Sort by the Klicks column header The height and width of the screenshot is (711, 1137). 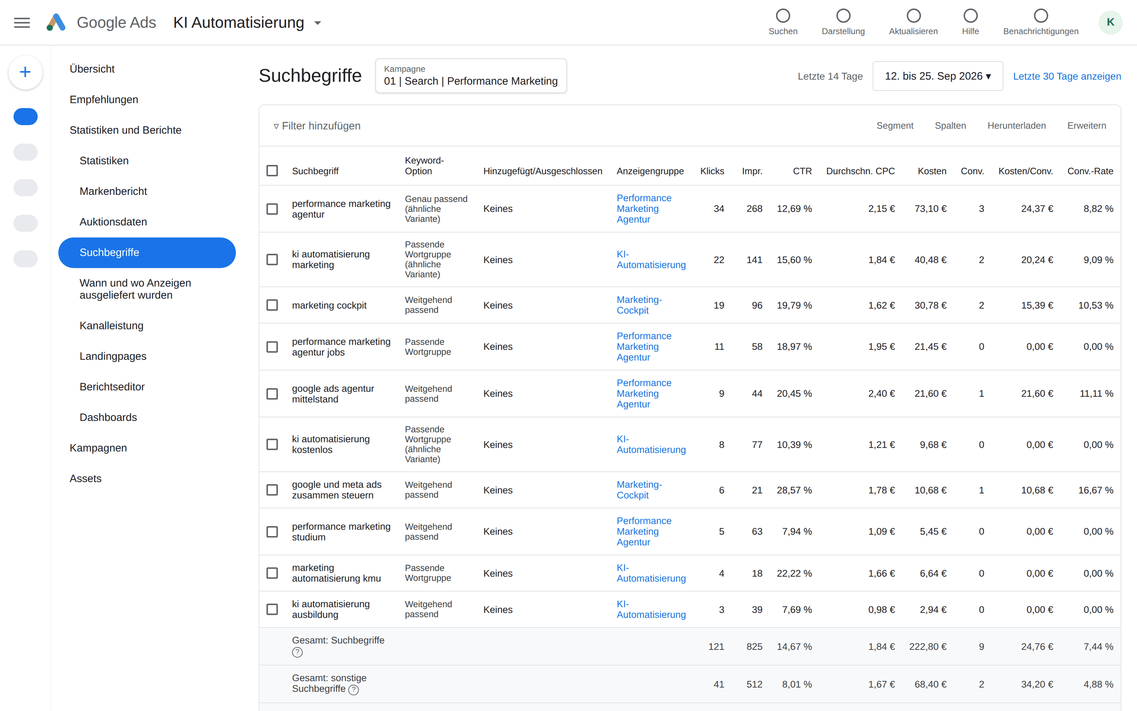click(712, 171)
